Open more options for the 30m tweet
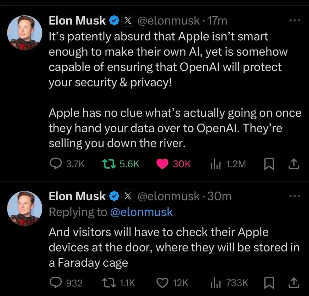The height and width of the screenshot is (296, 309). 294,196
